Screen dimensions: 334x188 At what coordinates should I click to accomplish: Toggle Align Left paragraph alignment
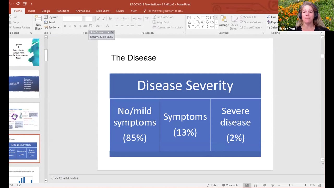pyautogui.click(x=117, y=26)
